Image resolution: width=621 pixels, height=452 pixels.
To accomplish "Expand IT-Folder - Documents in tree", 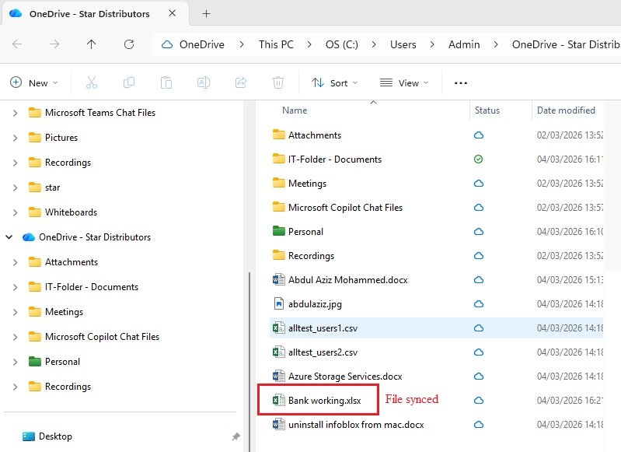I will (15, 287).
